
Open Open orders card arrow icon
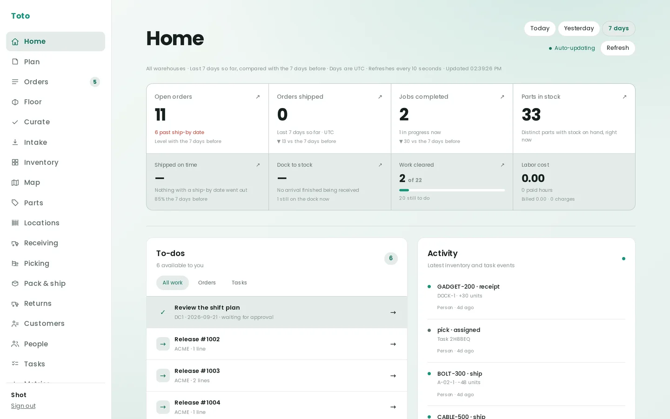click(258, 97)
